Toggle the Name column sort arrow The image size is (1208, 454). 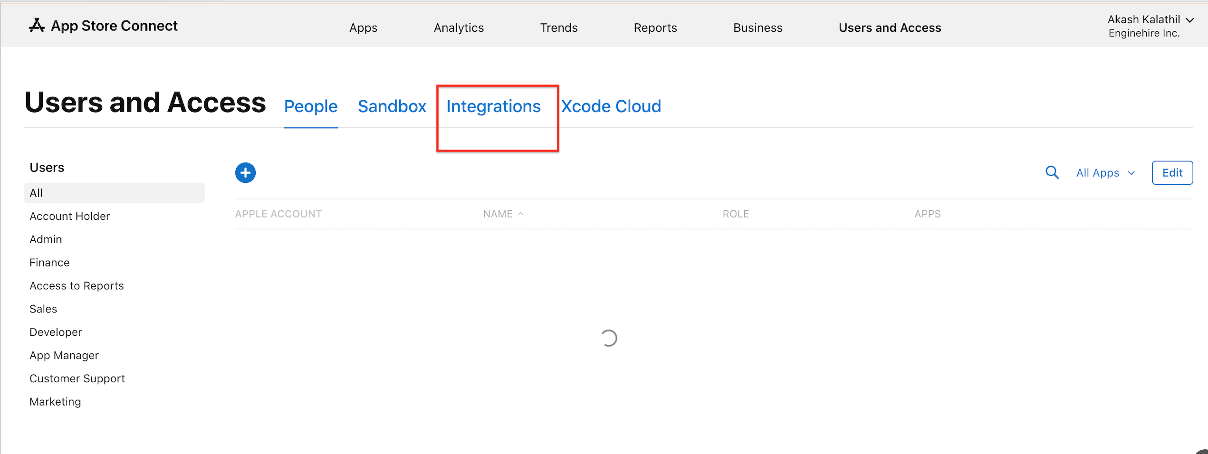[520, 214]
